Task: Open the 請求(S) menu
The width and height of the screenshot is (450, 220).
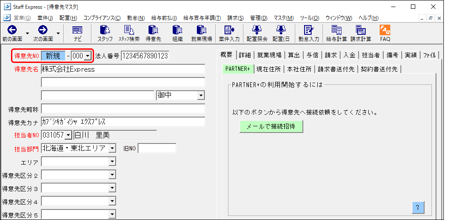Action: pyautogui.click(x=236, y=18)
